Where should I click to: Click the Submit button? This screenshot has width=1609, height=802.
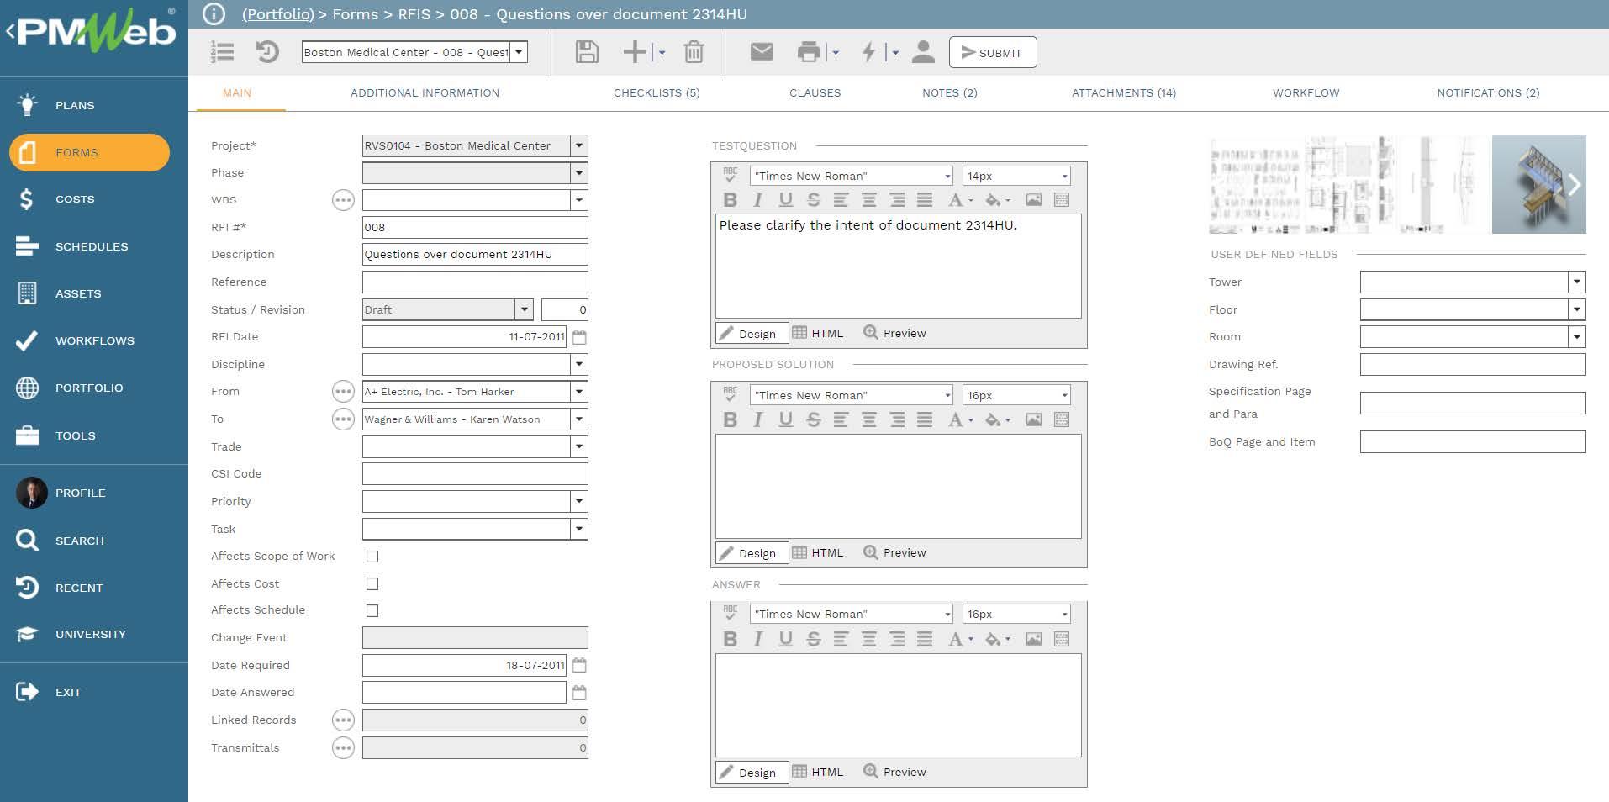(993, 52)
